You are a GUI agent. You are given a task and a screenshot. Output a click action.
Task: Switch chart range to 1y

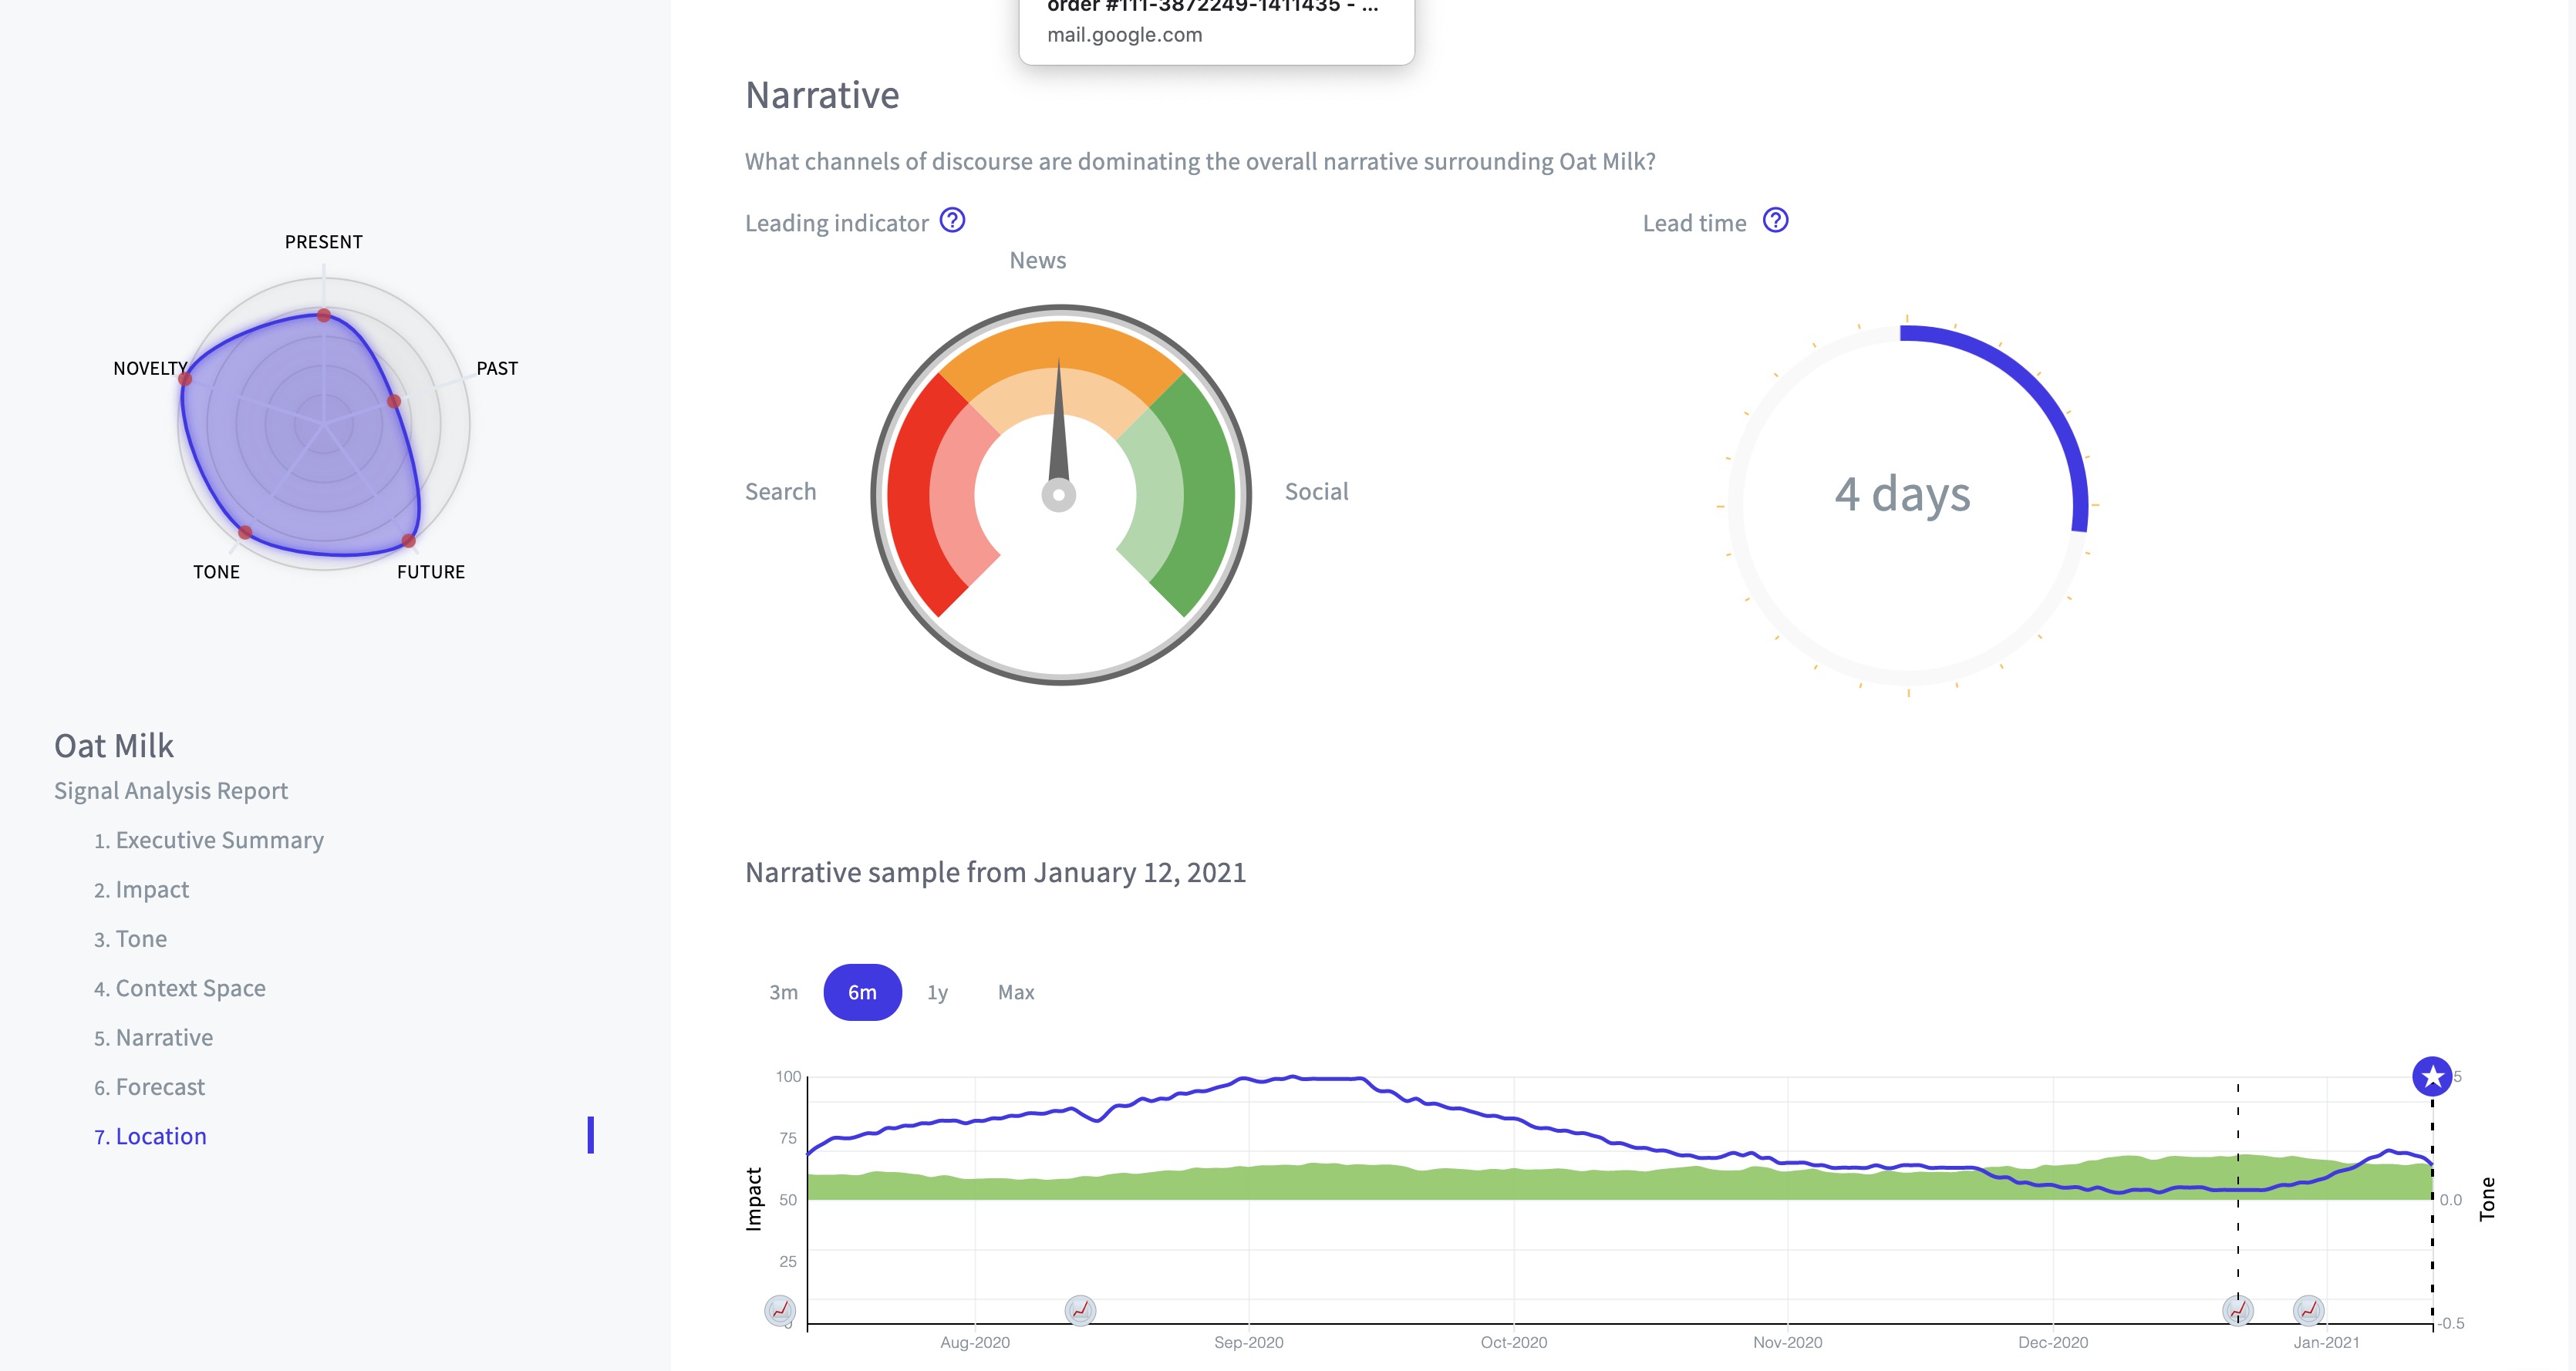coord(937,992)
